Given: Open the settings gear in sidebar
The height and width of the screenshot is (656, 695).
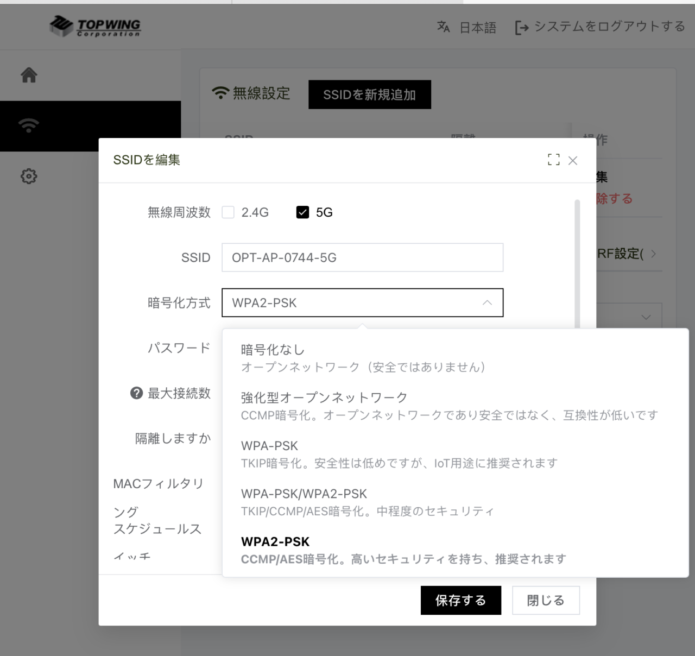Looking at the screenshot, I should [29, 176].
